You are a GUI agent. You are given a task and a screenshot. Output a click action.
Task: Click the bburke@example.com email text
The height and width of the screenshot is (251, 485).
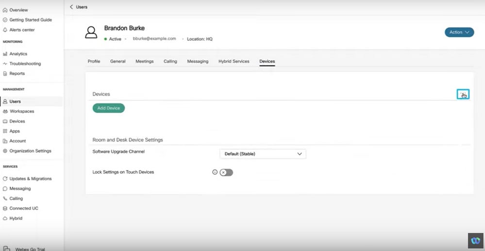click(154, 39)
